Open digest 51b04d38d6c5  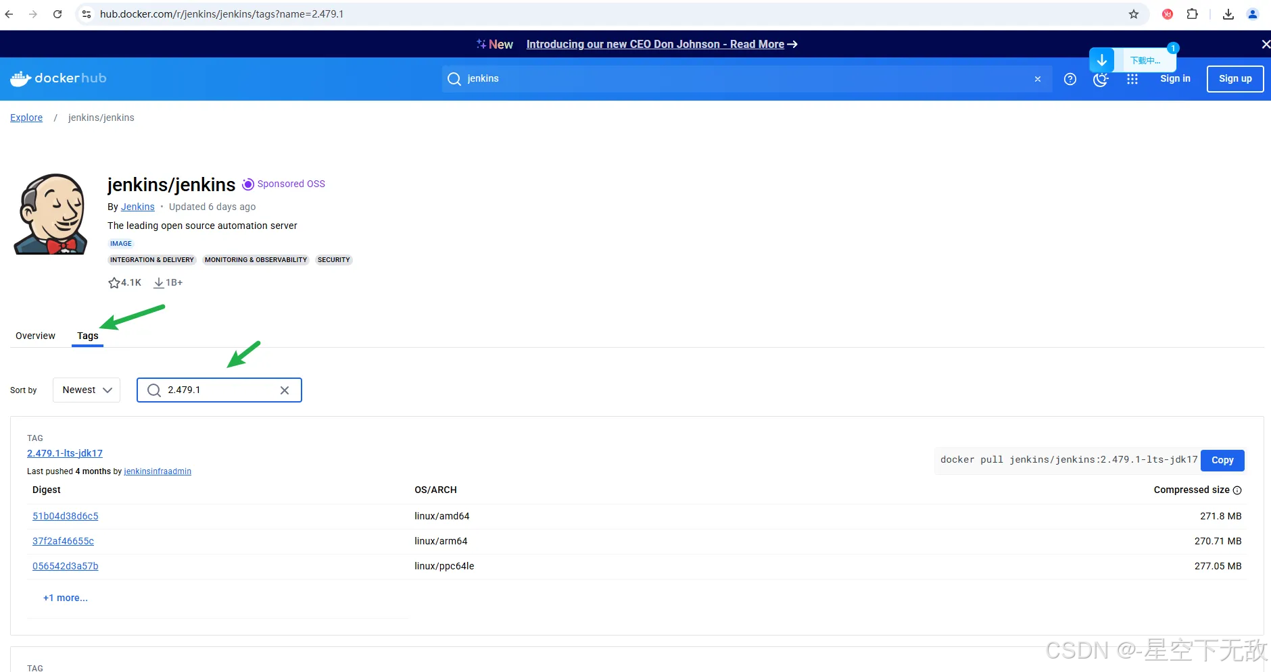pyautogui.click(x=66, y=516)
